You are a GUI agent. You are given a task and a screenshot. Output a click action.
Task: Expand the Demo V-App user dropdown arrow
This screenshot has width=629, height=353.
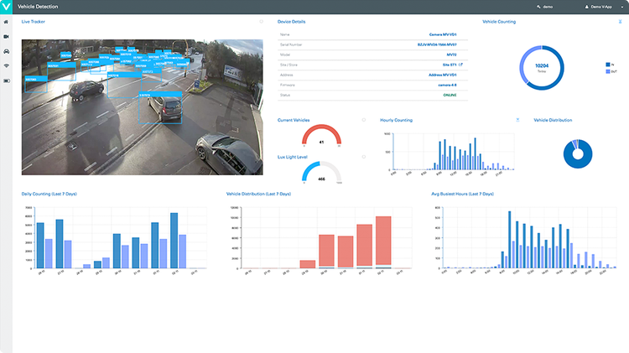622,7
